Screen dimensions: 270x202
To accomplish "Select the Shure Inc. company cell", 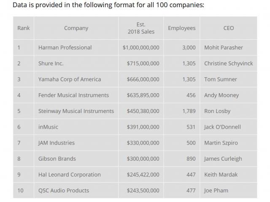I will (x=51, y=64).
